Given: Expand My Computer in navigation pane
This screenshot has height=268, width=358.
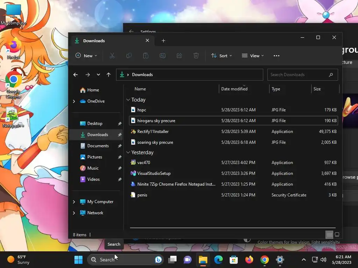Looking at the screenshot, I should pos(74,202).
